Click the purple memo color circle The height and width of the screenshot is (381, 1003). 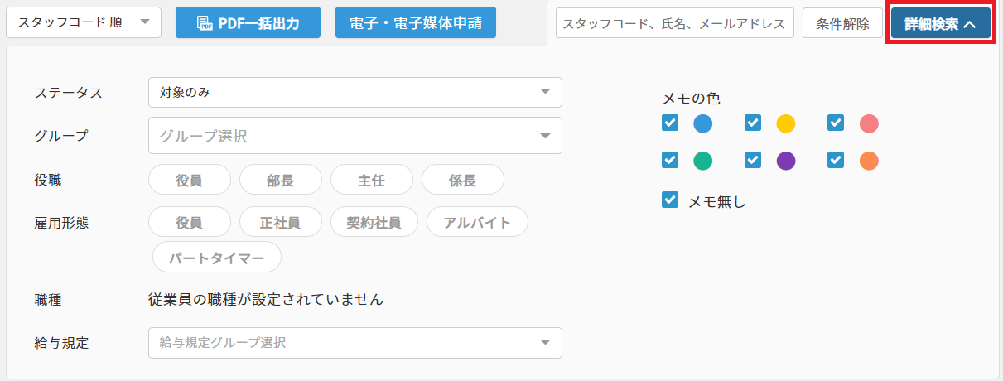click(786, 161)
